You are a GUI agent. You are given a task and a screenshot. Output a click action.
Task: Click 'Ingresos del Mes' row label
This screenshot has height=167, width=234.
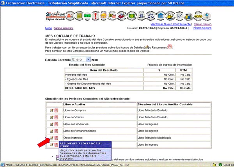coord(76,75)
